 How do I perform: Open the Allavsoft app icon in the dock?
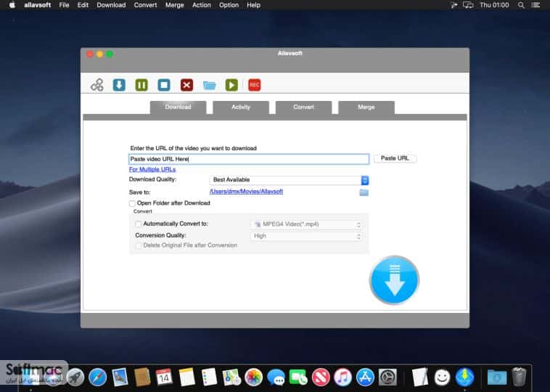click(x=465, y=377)
